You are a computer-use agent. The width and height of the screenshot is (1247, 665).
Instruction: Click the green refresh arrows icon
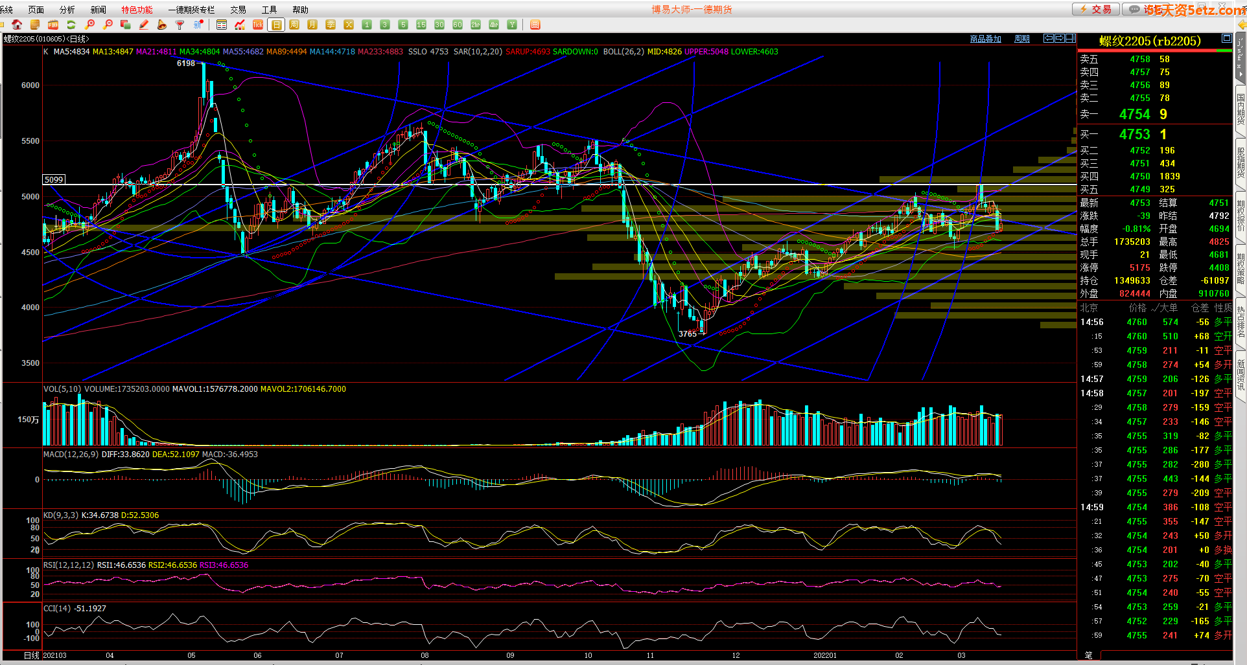71,25
